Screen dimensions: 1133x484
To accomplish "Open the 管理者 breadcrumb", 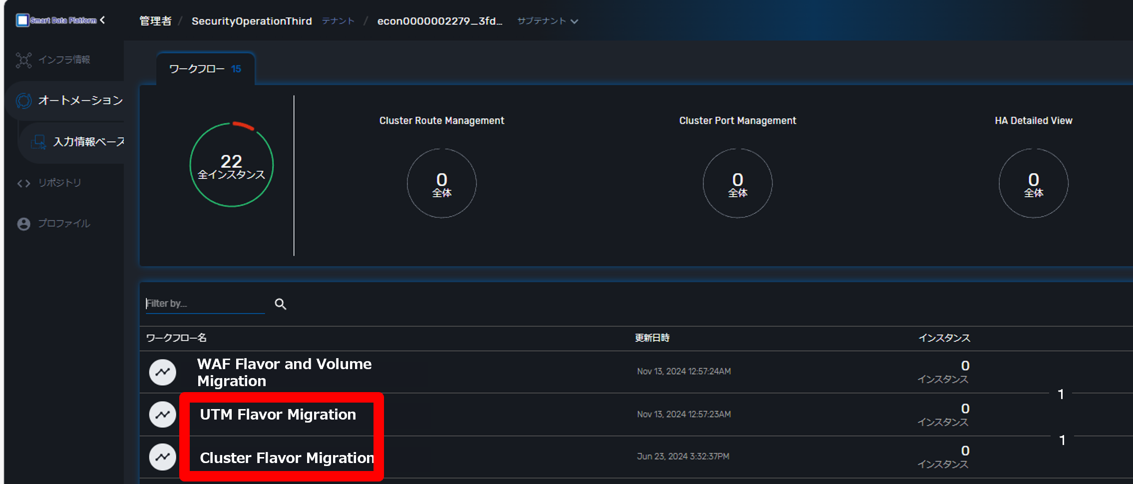I will [x=155, y=21].
